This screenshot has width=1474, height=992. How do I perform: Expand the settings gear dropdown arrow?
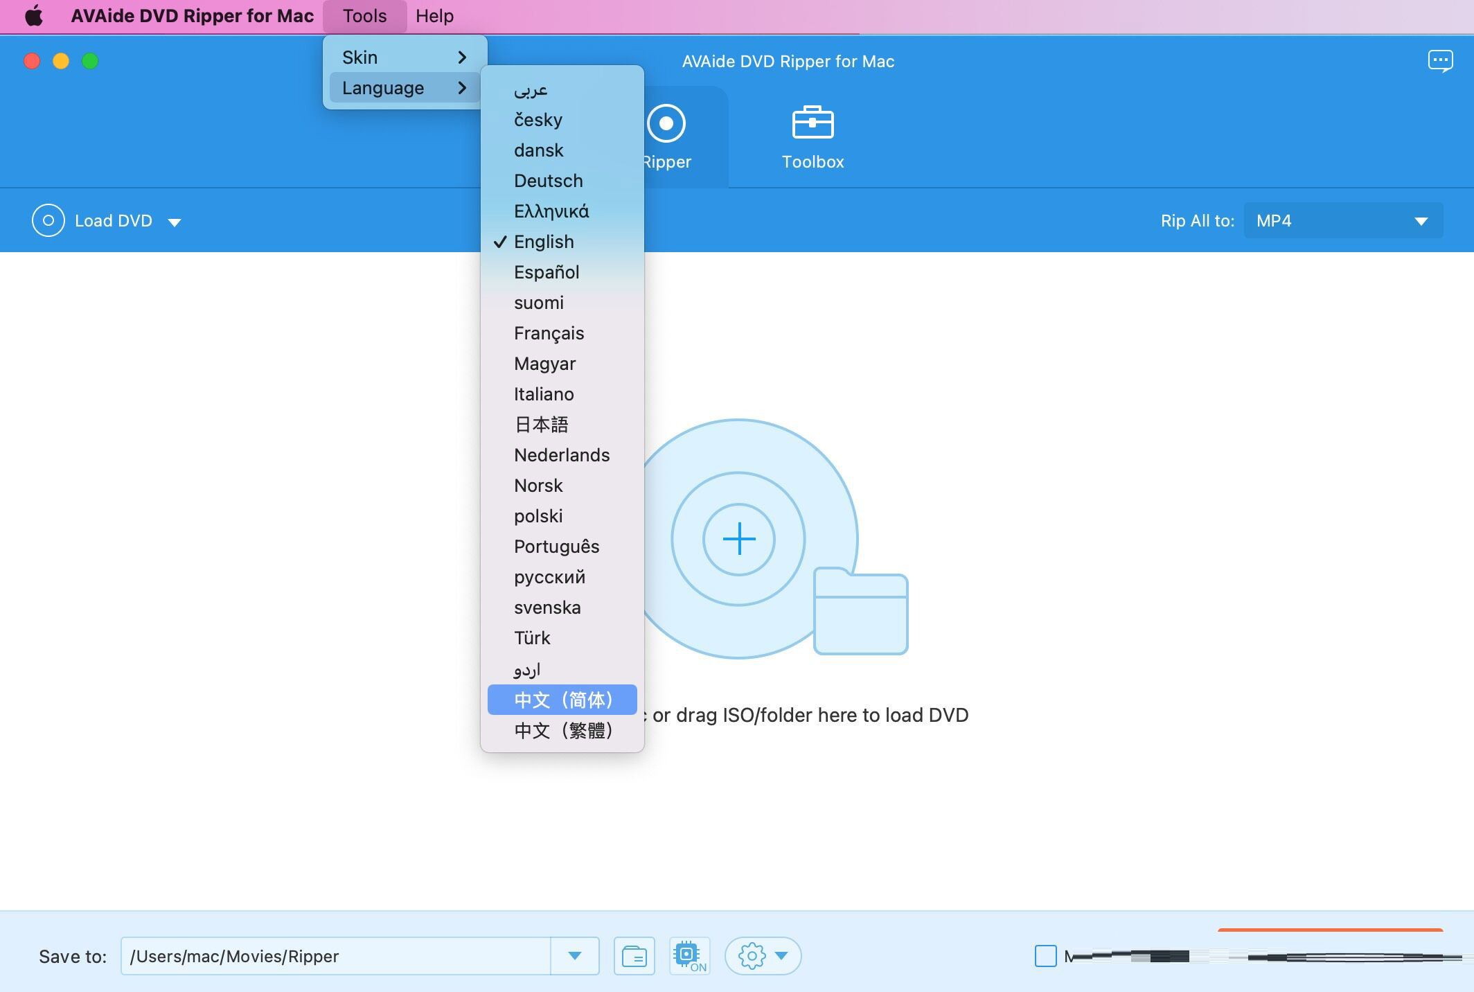point(781,956)
